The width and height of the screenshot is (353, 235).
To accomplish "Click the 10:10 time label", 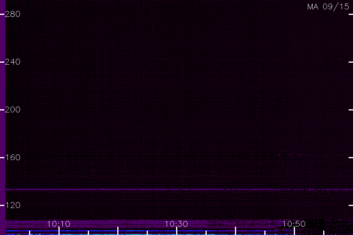I will [x=59, y=224].
